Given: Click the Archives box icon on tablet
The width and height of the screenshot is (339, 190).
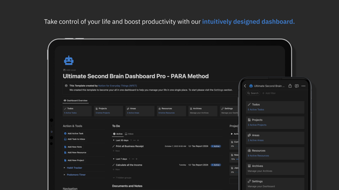Looking at the screenshot, I should click(x=191, y=109).
